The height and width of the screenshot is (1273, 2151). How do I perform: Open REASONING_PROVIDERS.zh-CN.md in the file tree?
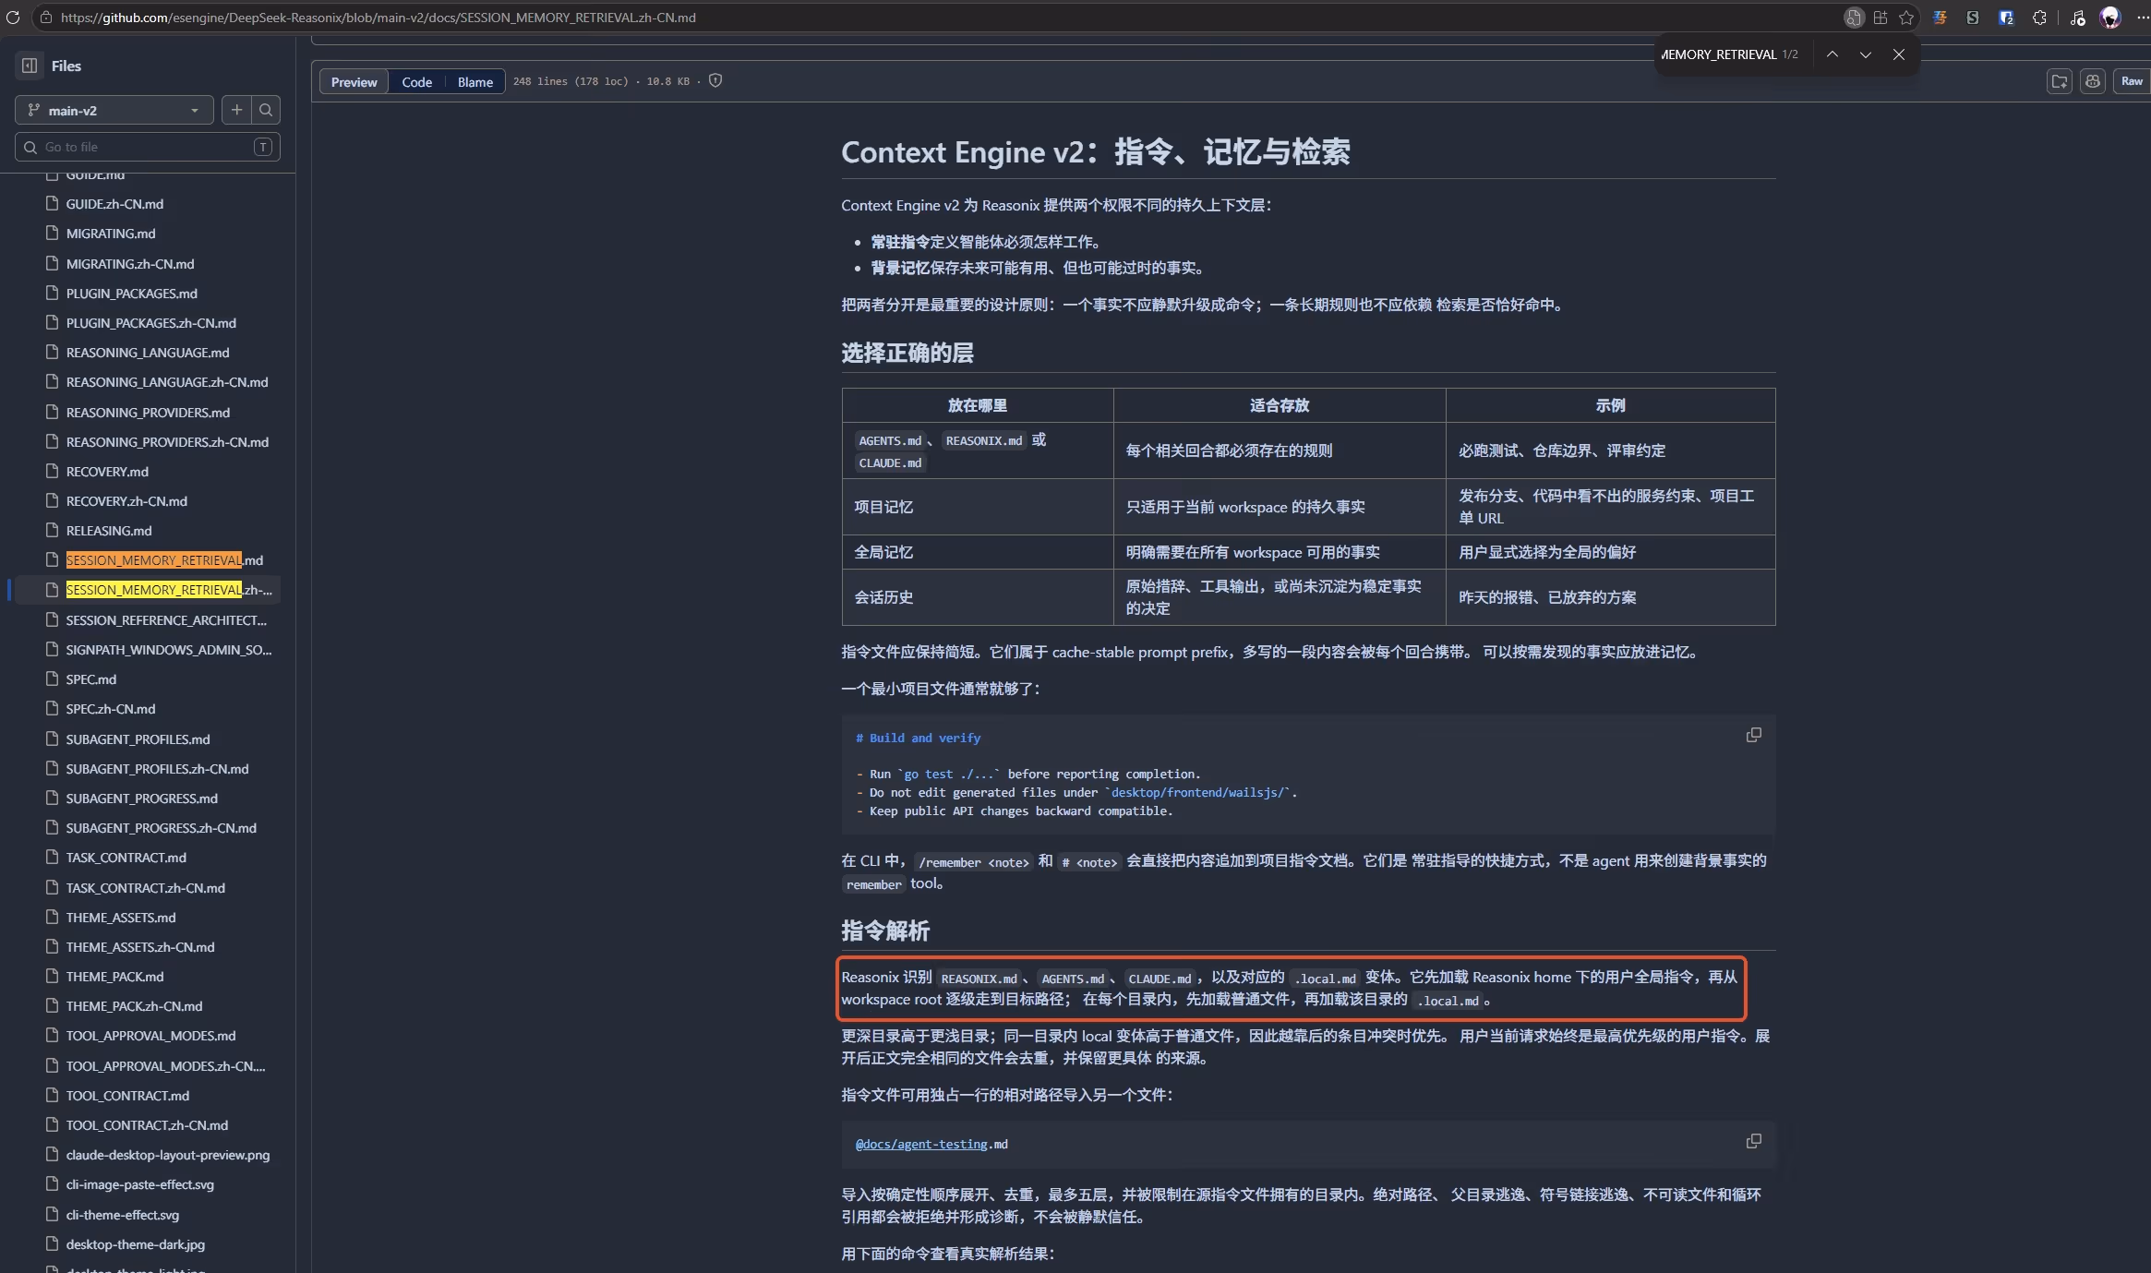click(x=167, y=442)
